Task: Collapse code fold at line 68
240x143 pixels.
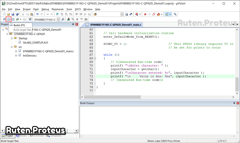Action: [x=95, y=58]
